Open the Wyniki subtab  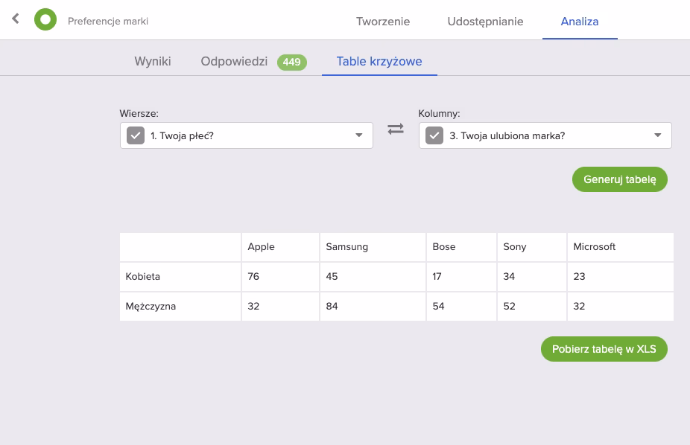(x=153, y=61)
